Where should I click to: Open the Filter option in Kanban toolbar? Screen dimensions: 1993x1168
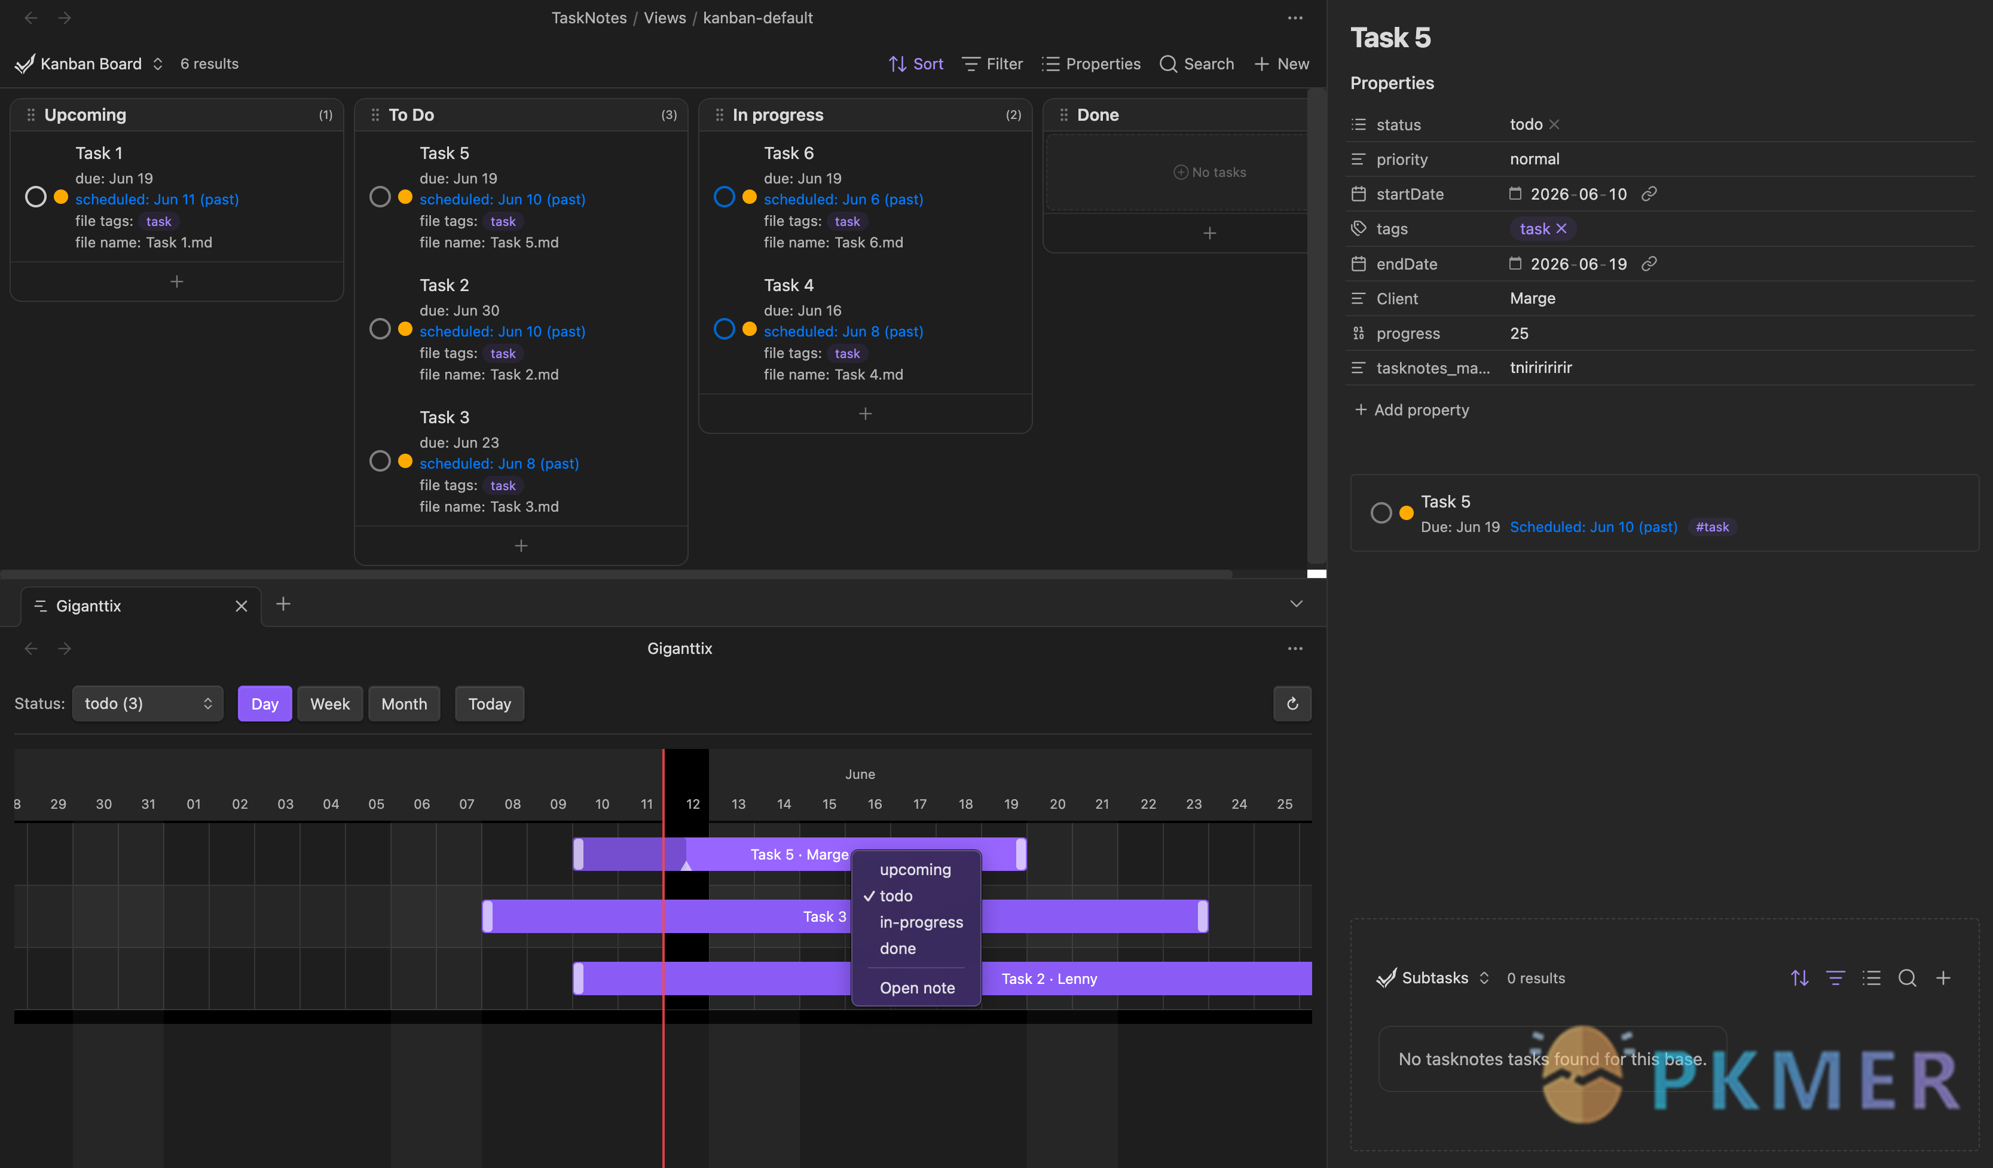point(992,64)
